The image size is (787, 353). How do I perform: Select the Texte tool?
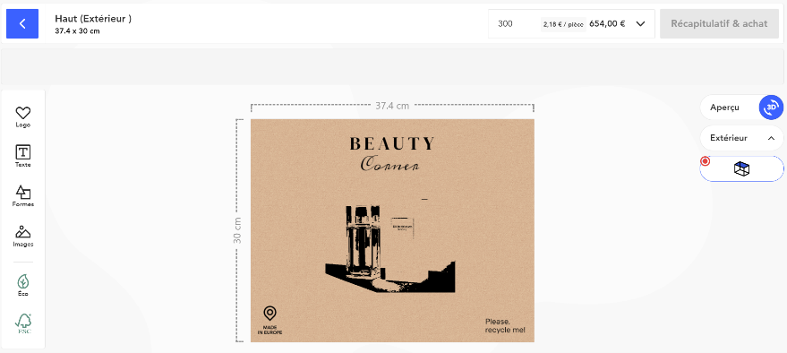coord(23,156)
